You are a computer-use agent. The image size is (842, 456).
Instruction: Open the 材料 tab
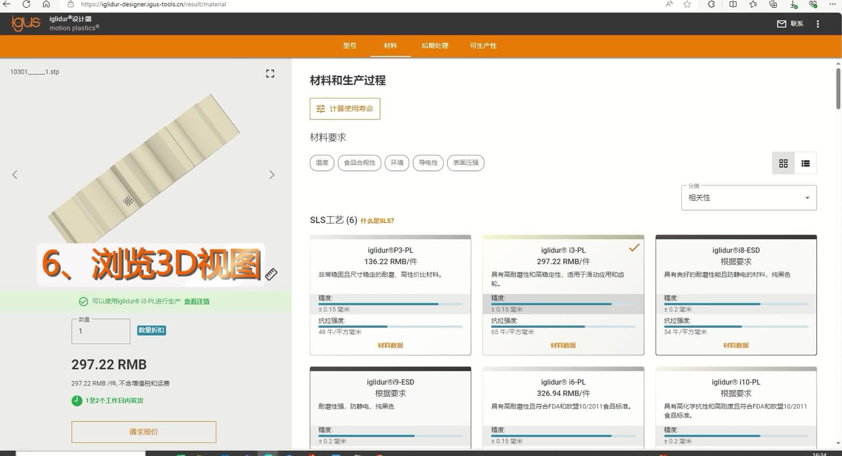(390, 46)
